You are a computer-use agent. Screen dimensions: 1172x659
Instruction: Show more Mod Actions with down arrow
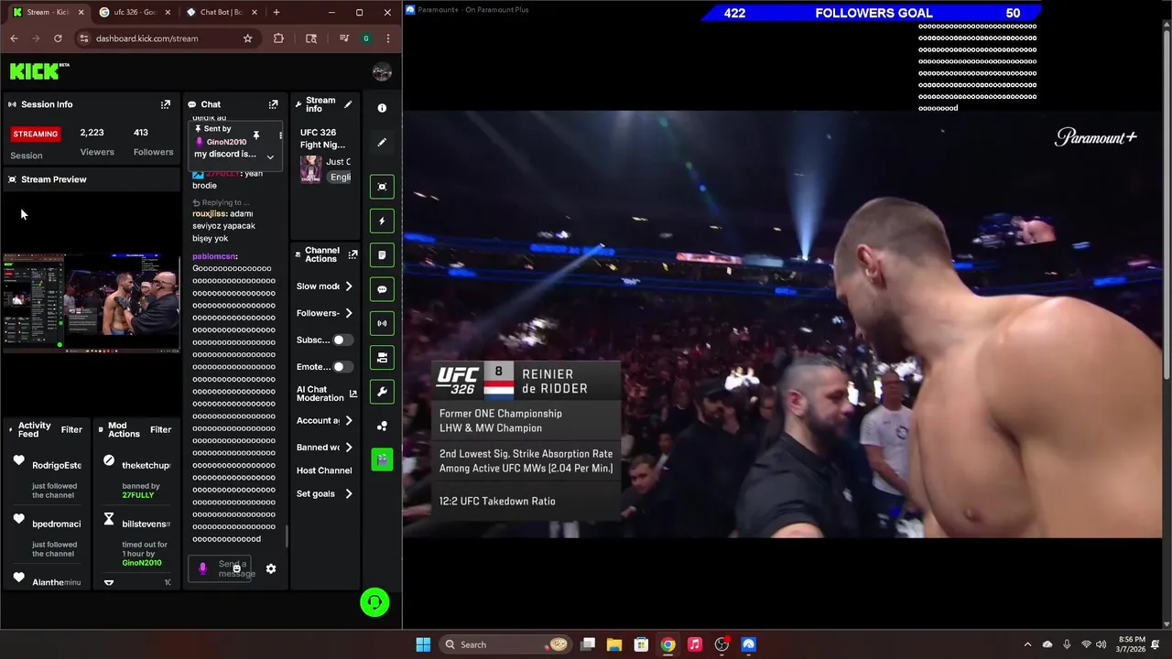click(109, 582)
